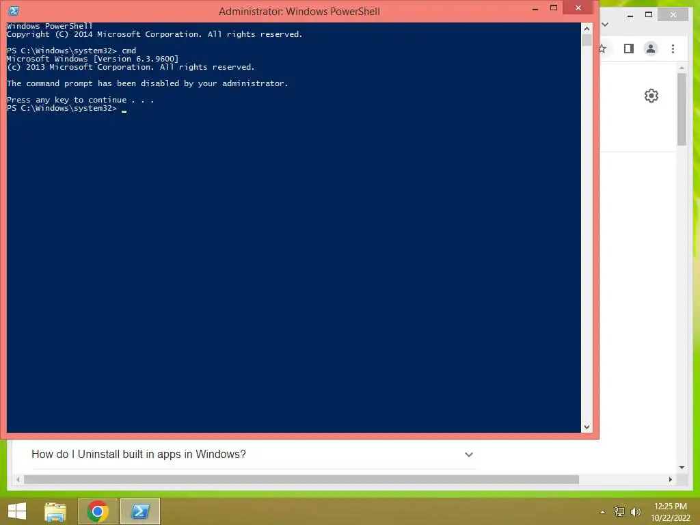Toggle Chrome side panel icon
700x525 pixels.
click(629, 49)
